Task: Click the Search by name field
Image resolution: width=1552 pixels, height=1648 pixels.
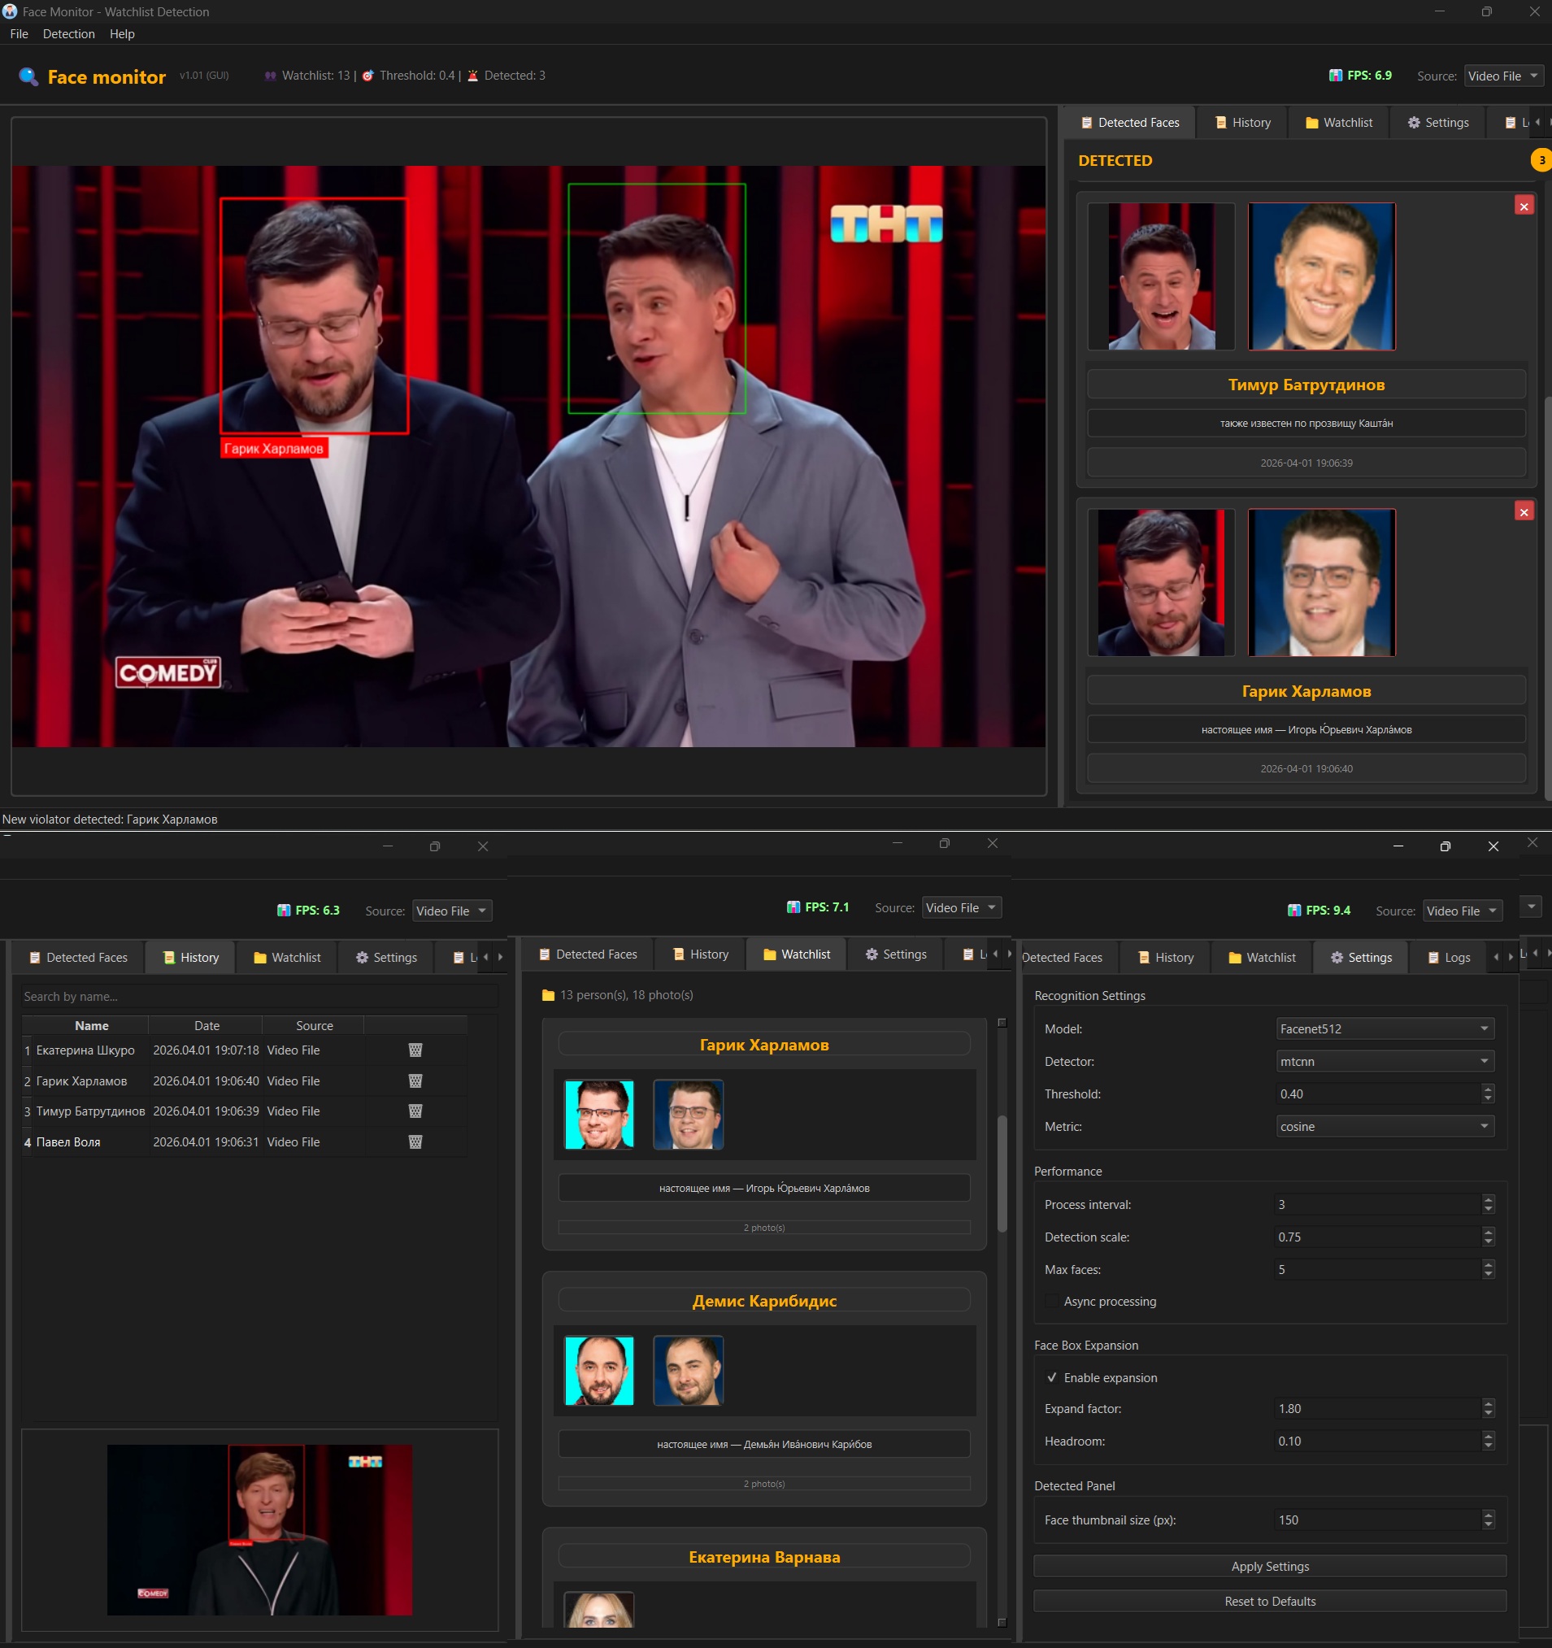Action: point(259,997)
